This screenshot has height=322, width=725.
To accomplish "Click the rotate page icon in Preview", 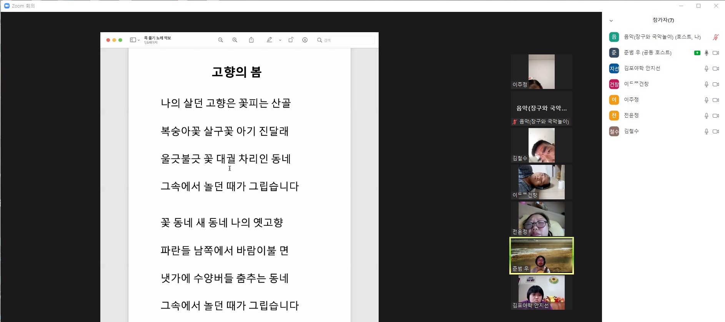I will [x=291, y=40].
